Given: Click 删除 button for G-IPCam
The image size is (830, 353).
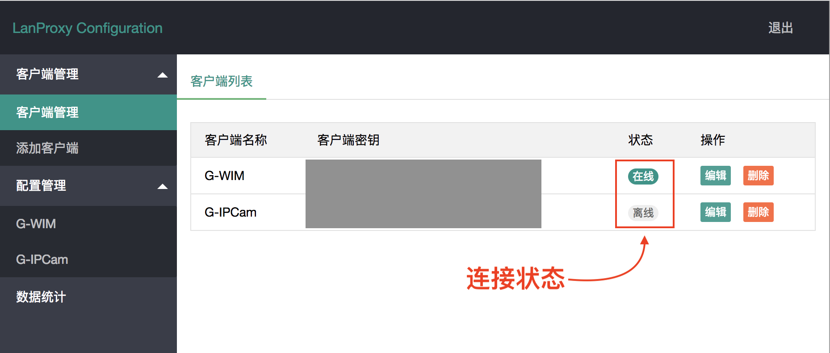Looking at the screenshot, I should coord(758,212).
